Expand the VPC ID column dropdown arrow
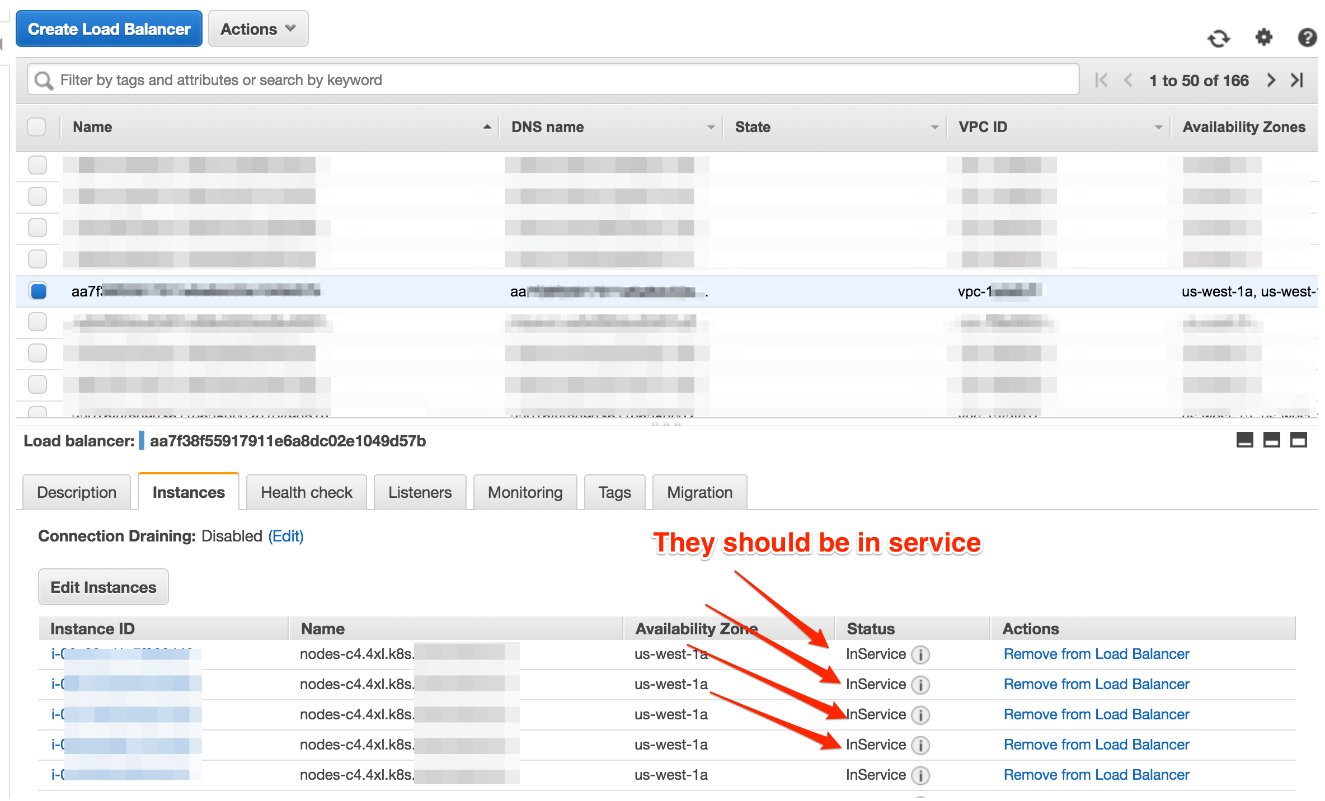This screenshot has width=1325, height=801. click(x=1158, y=128)
